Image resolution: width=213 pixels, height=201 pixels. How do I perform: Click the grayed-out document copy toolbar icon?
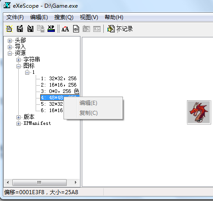pyautogui.click(x=41, y=29)
